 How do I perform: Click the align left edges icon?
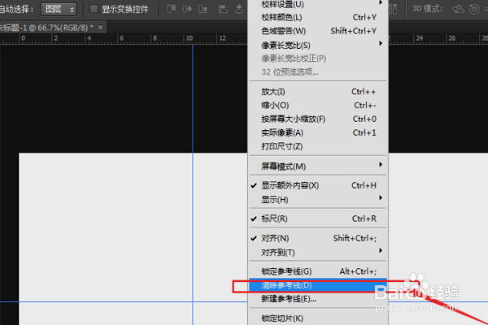tap(223, 9)
